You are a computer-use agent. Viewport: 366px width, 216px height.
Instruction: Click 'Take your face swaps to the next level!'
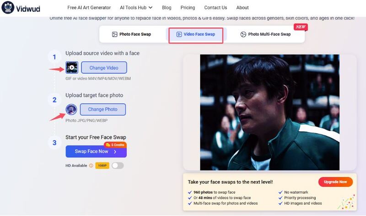pos(231,182)
